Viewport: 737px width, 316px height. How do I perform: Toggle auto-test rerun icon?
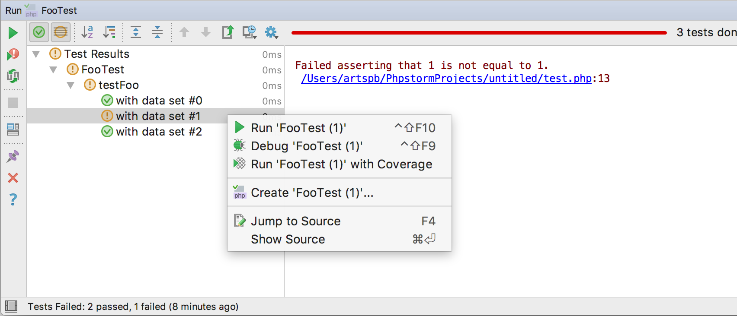tap(13, 76)
